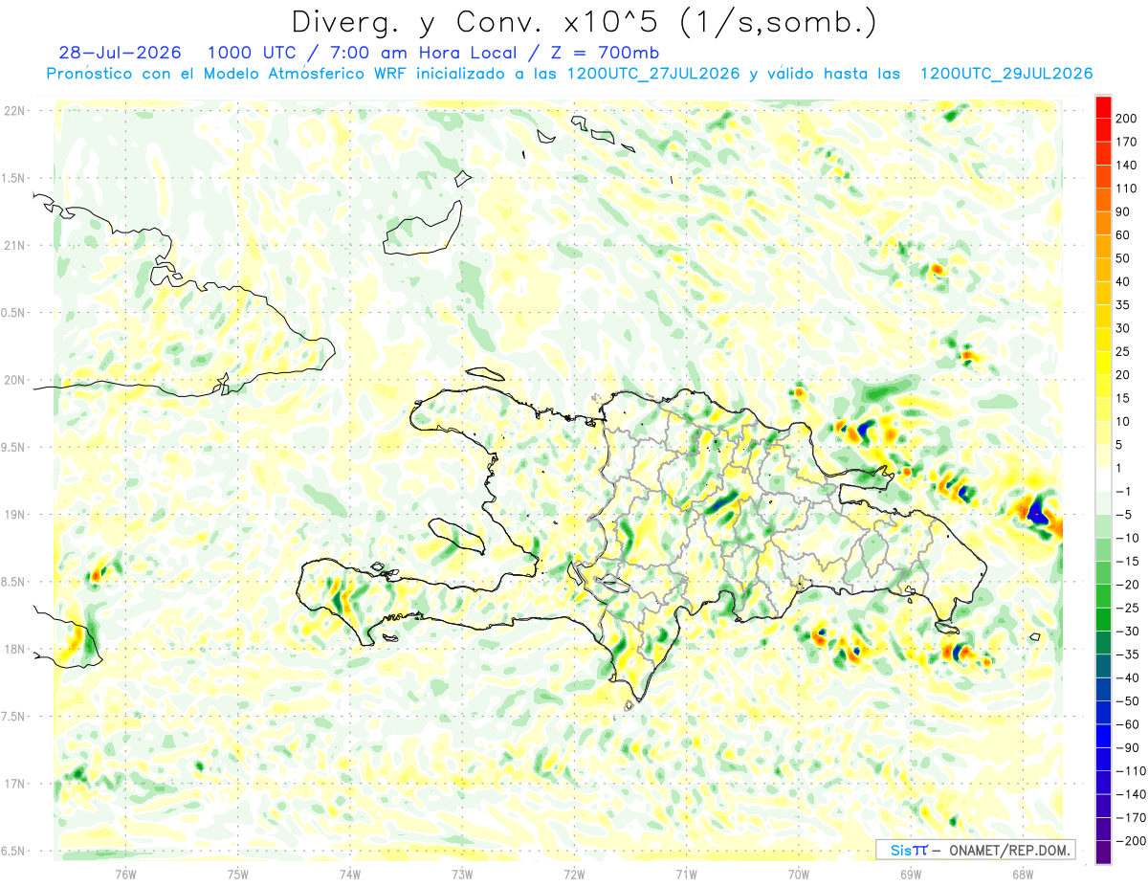Click the colorbar value "140"

[1127, 166]
